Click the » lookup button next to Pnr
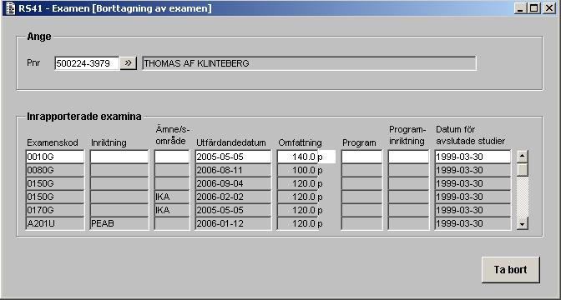The image size is (561, 300). pos(128,63)
